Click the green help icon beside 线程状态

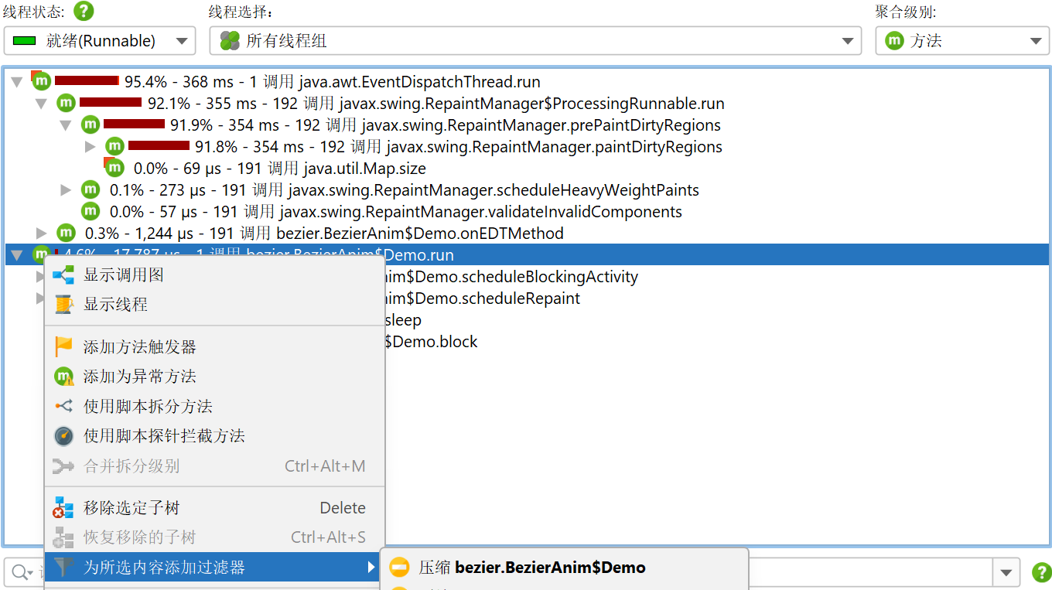tap(84, 12)
